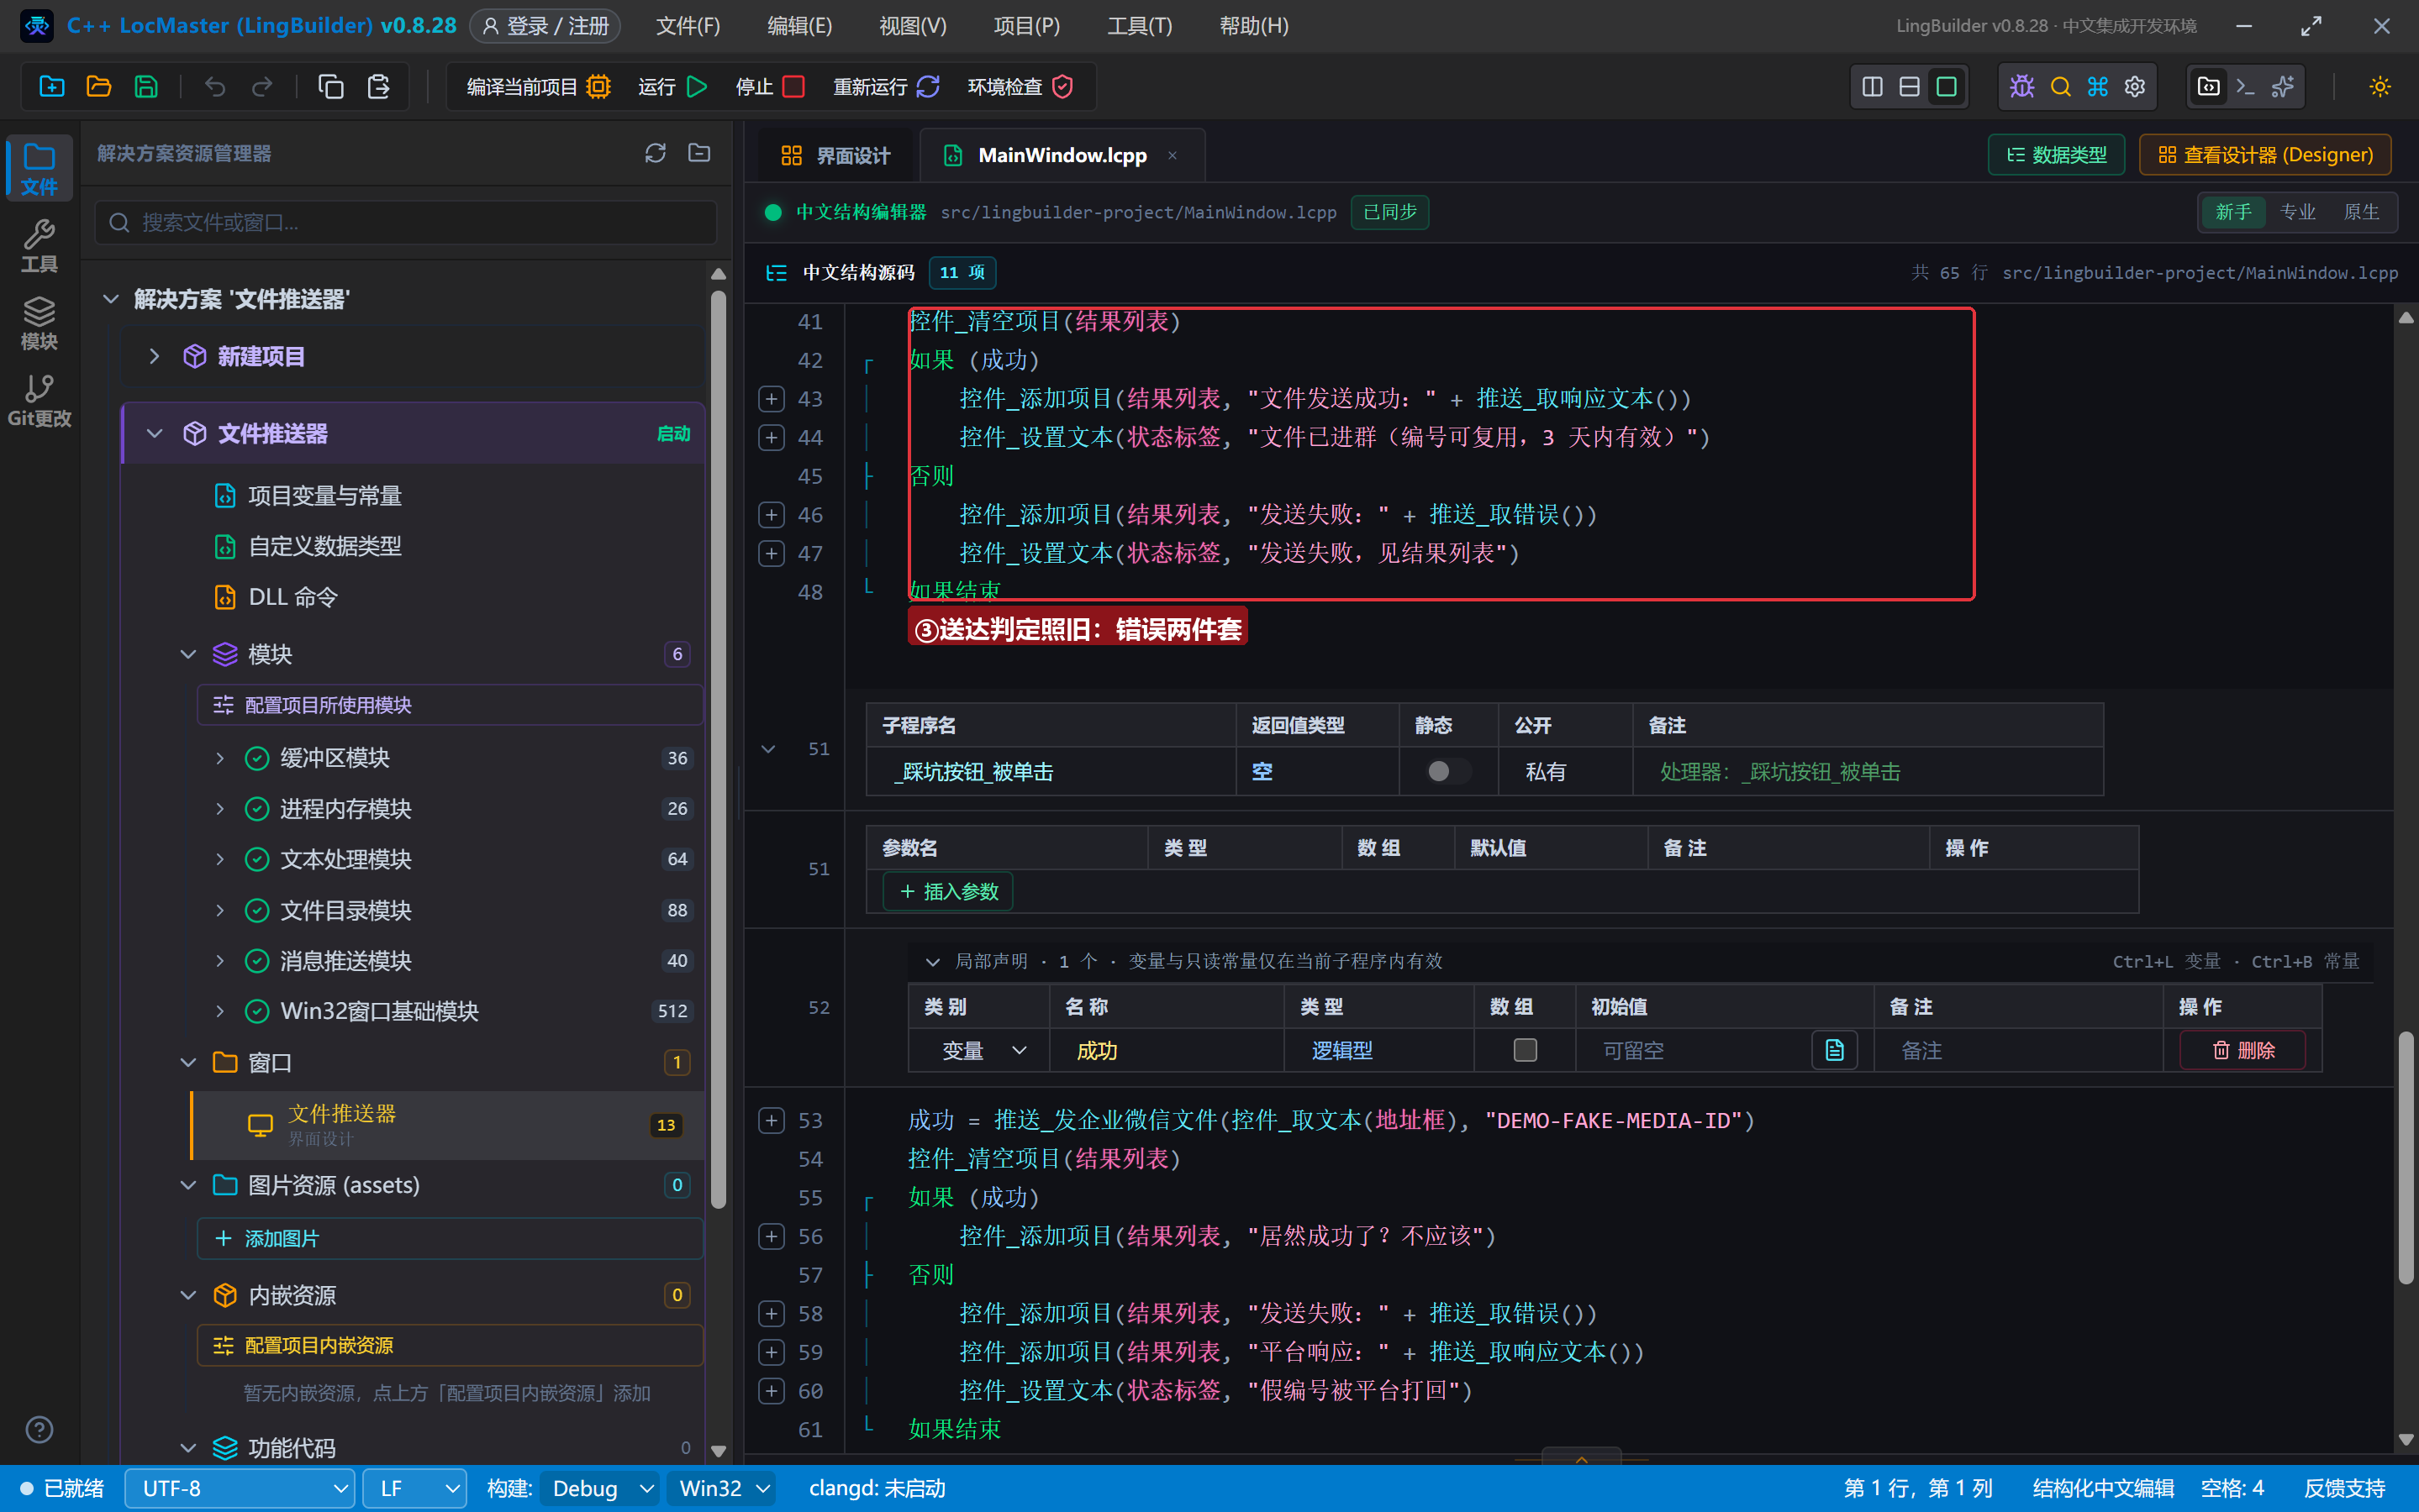2419x1512 pixels.
Task: Click the paste clipboard icon
Action: [378, 87]
